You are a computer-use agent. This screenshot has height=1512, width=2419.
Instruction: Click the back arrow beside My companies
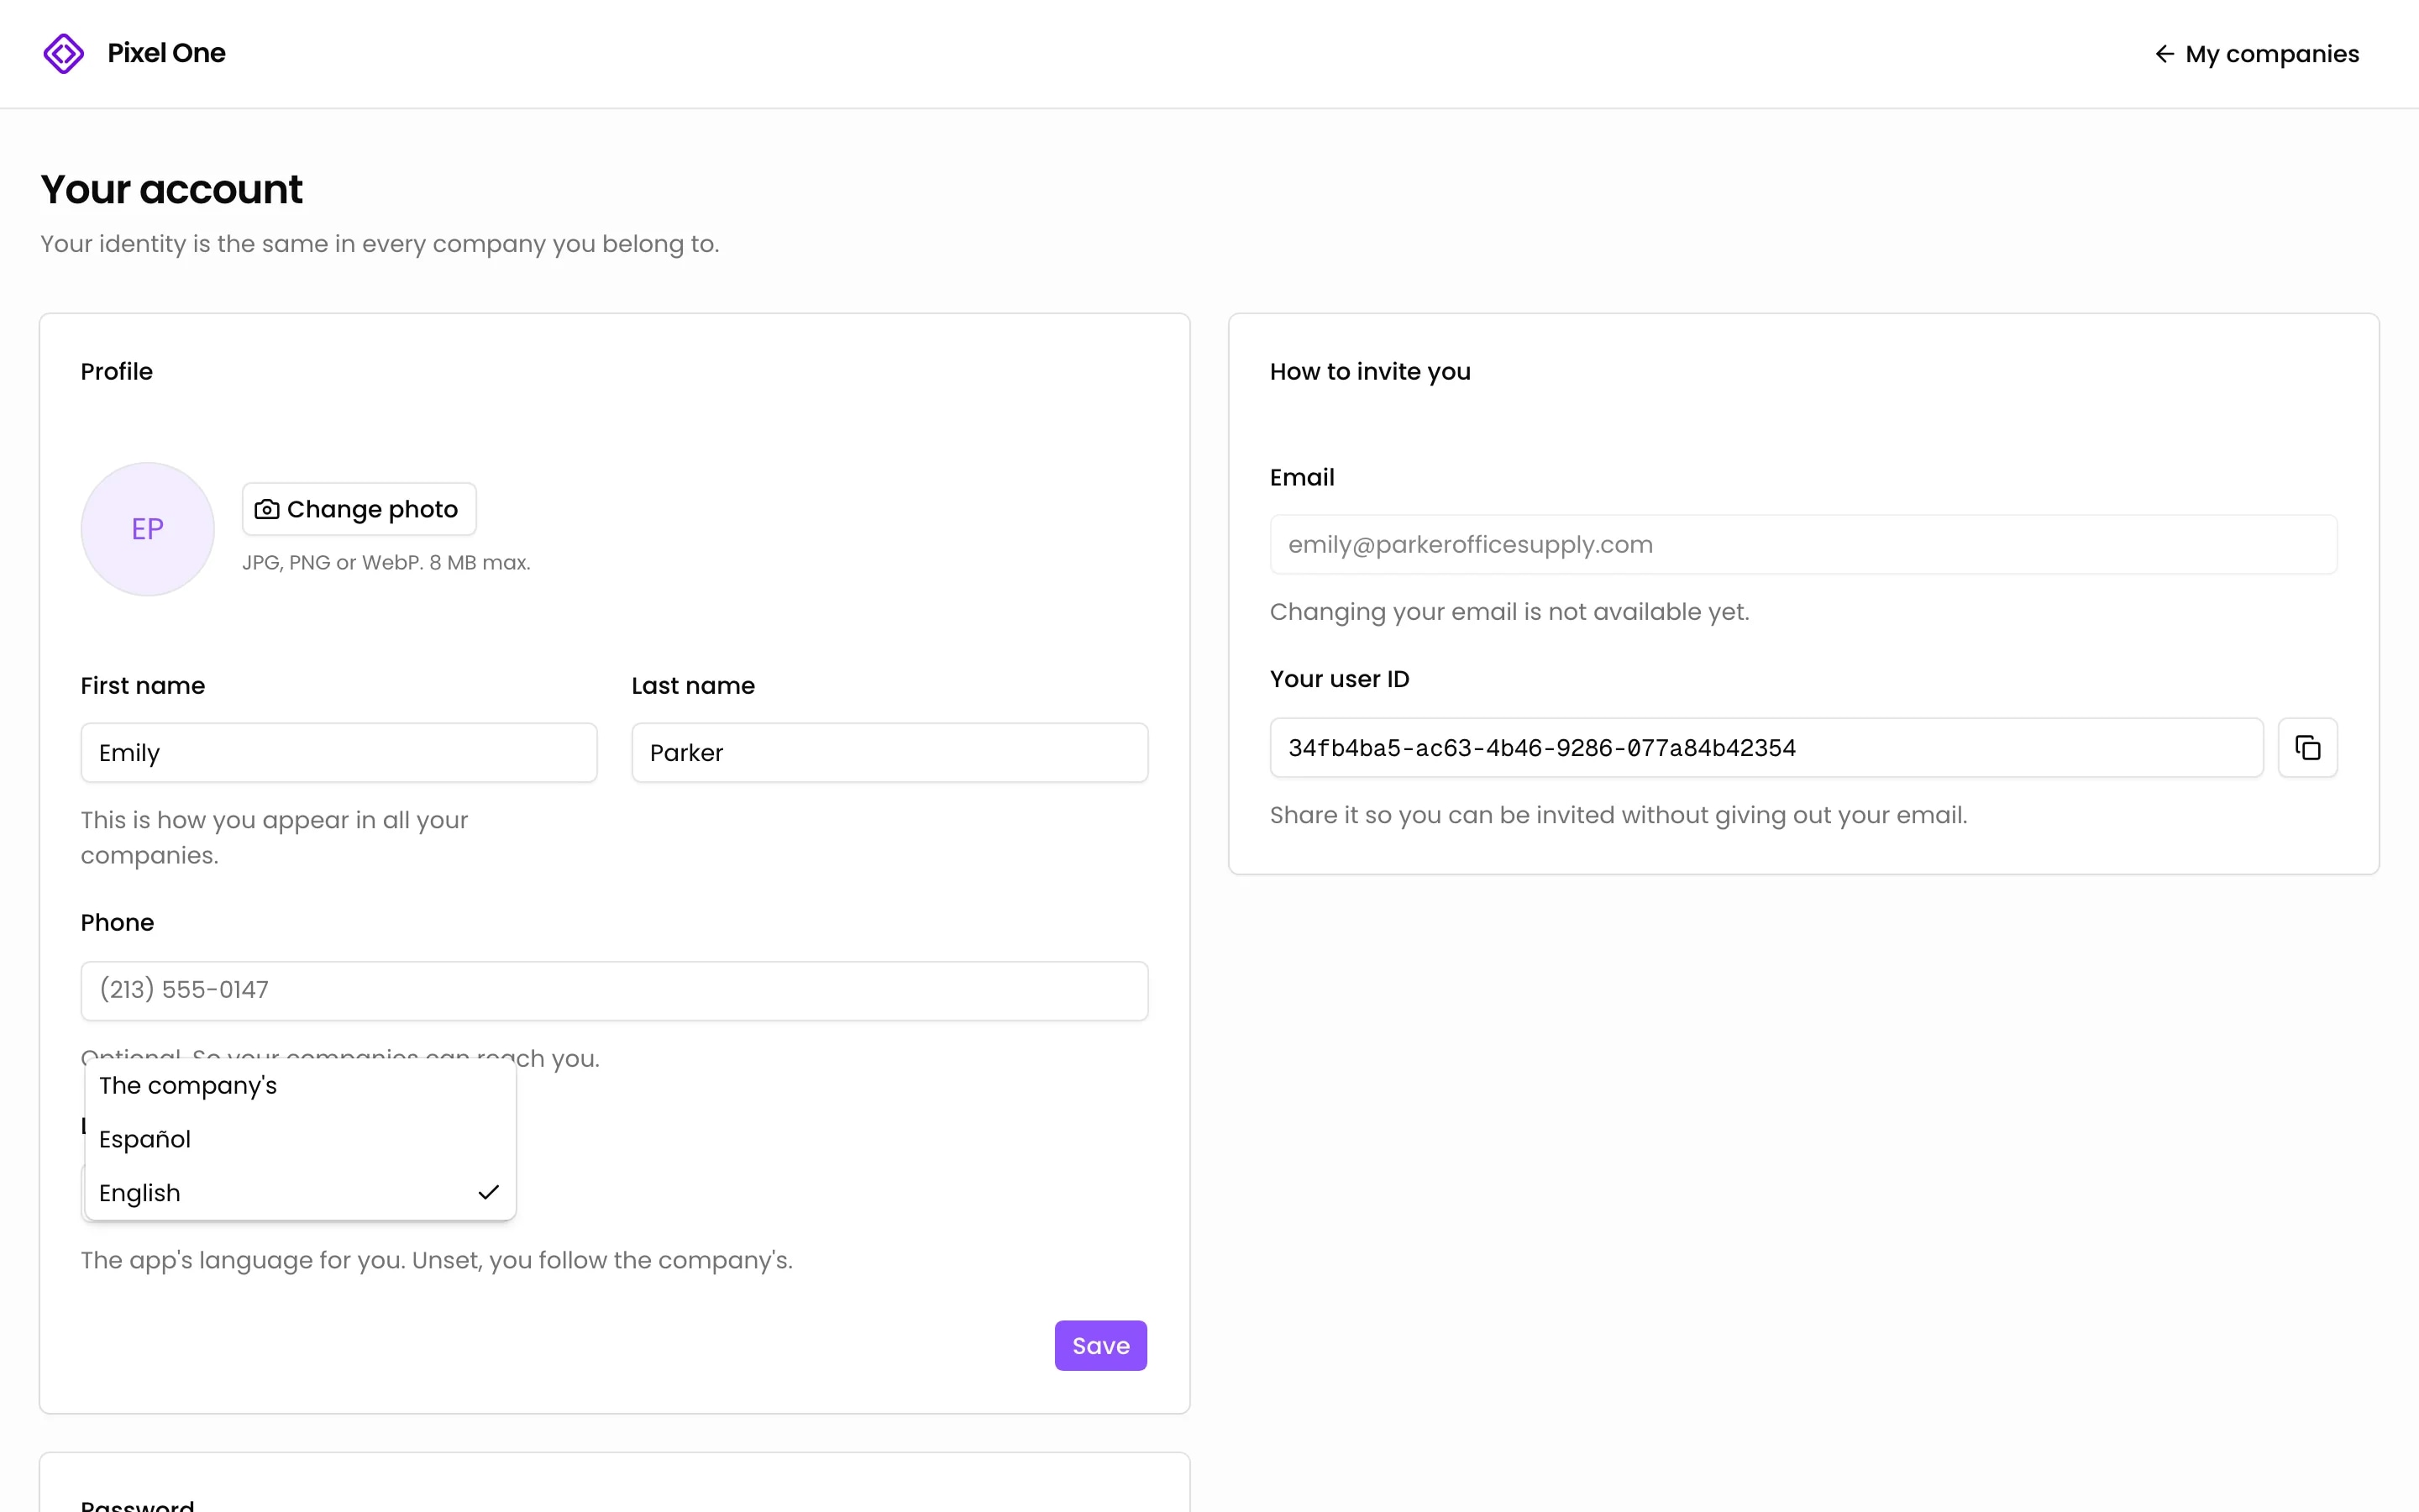pos(2165,53)
